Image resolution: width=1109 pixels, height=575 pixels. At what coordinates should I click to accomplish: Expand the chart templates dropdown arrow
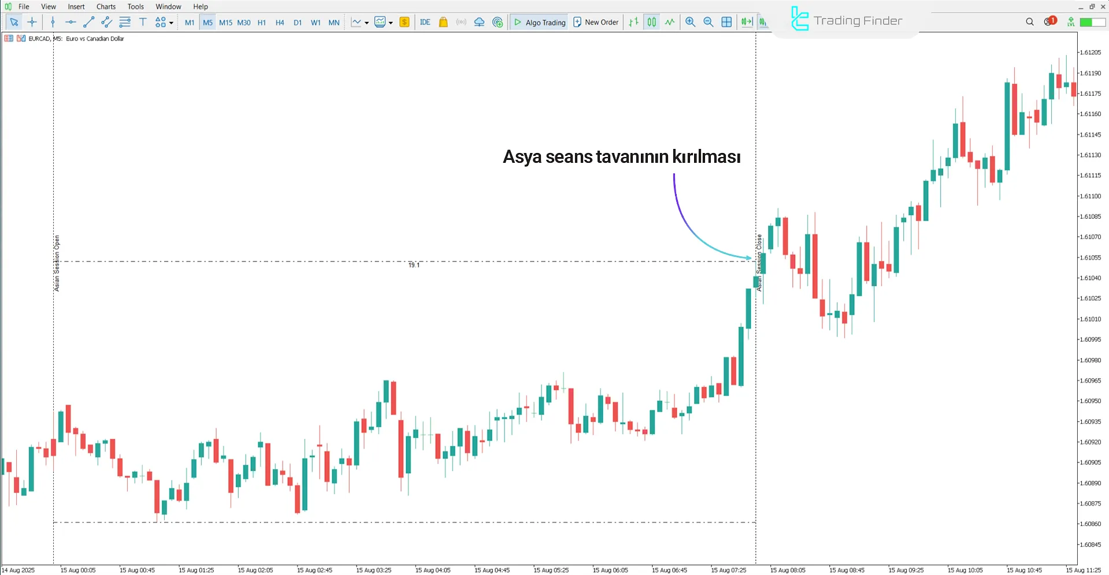(x=391, y=23)
